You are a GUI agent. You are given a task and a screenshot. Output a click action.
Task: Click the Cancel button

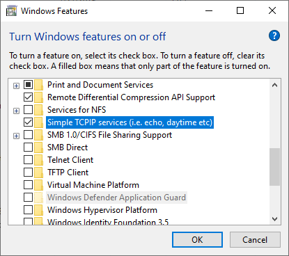tap(255, 240)
